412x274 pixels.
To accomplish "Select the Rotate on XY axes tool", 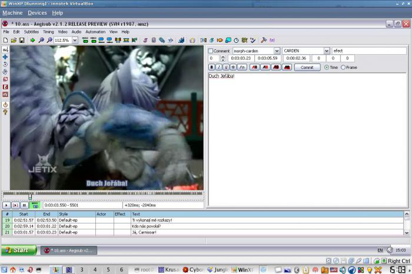I will coord(5,72).
